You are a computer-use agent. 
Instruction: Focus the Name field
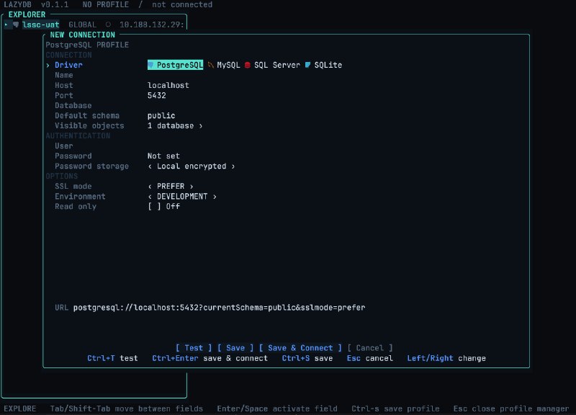point(64,75)
